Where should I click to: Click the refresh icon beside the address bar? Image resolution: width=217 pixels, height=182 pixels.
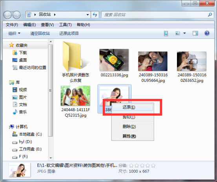[x=95, y=14]
